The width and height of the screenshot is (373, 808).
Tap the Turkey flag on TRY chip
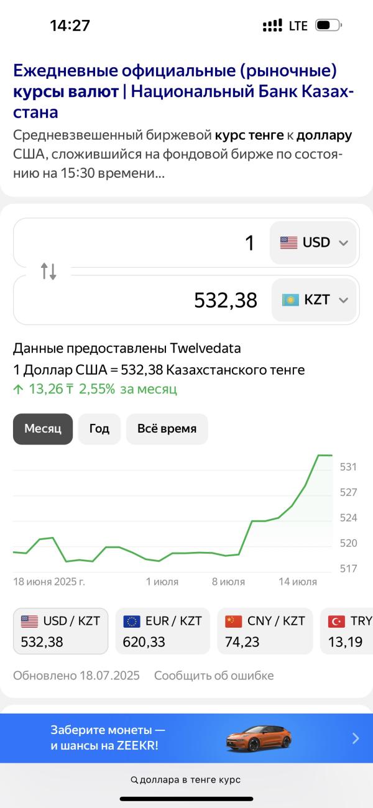pyautogui.click(x=336, y=621)
